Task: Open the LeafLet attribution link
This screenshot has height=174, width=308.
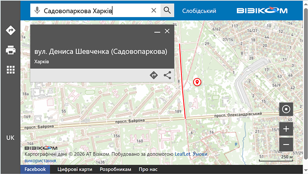Action: click(x=182, y=154)
